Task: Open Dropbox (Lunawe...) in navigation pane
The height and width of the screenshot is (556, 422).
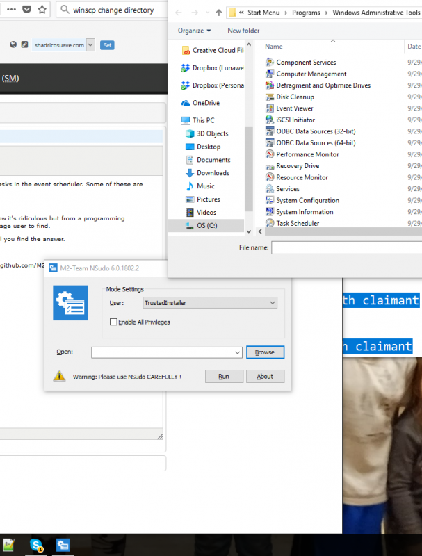Action: click(213, 67)
